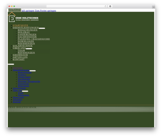Click the blue Holzbau link
Image resolution: width=162 pixels, height=137 pixels.
[22, 75]
